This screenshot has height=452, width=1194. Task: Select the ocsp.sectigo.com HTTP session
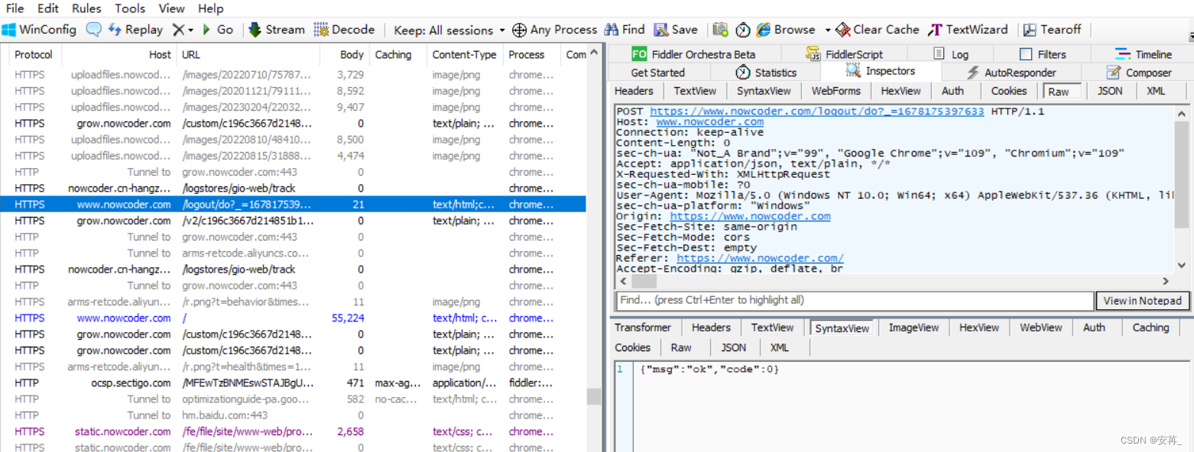[x=293, y=383]
